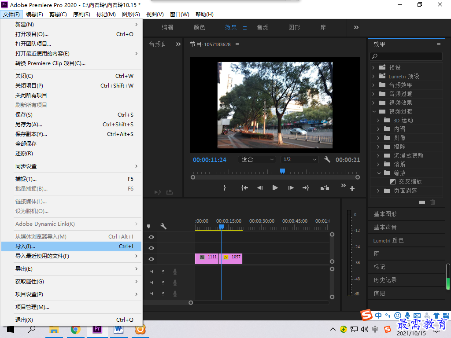Screen dimensions: 451x338
Task: Select 保存(S) menu entry
Action: pyautogui.click(x=71, y=115)
